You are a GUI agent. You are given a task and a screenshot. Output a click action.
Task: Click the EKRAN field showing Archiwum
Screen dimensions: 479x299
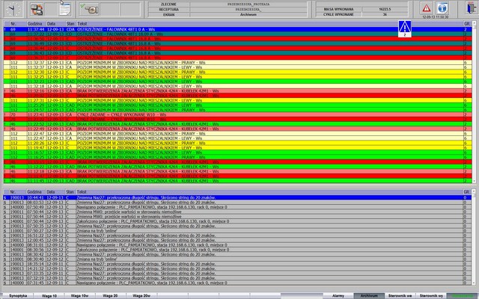tap(248, 15)
